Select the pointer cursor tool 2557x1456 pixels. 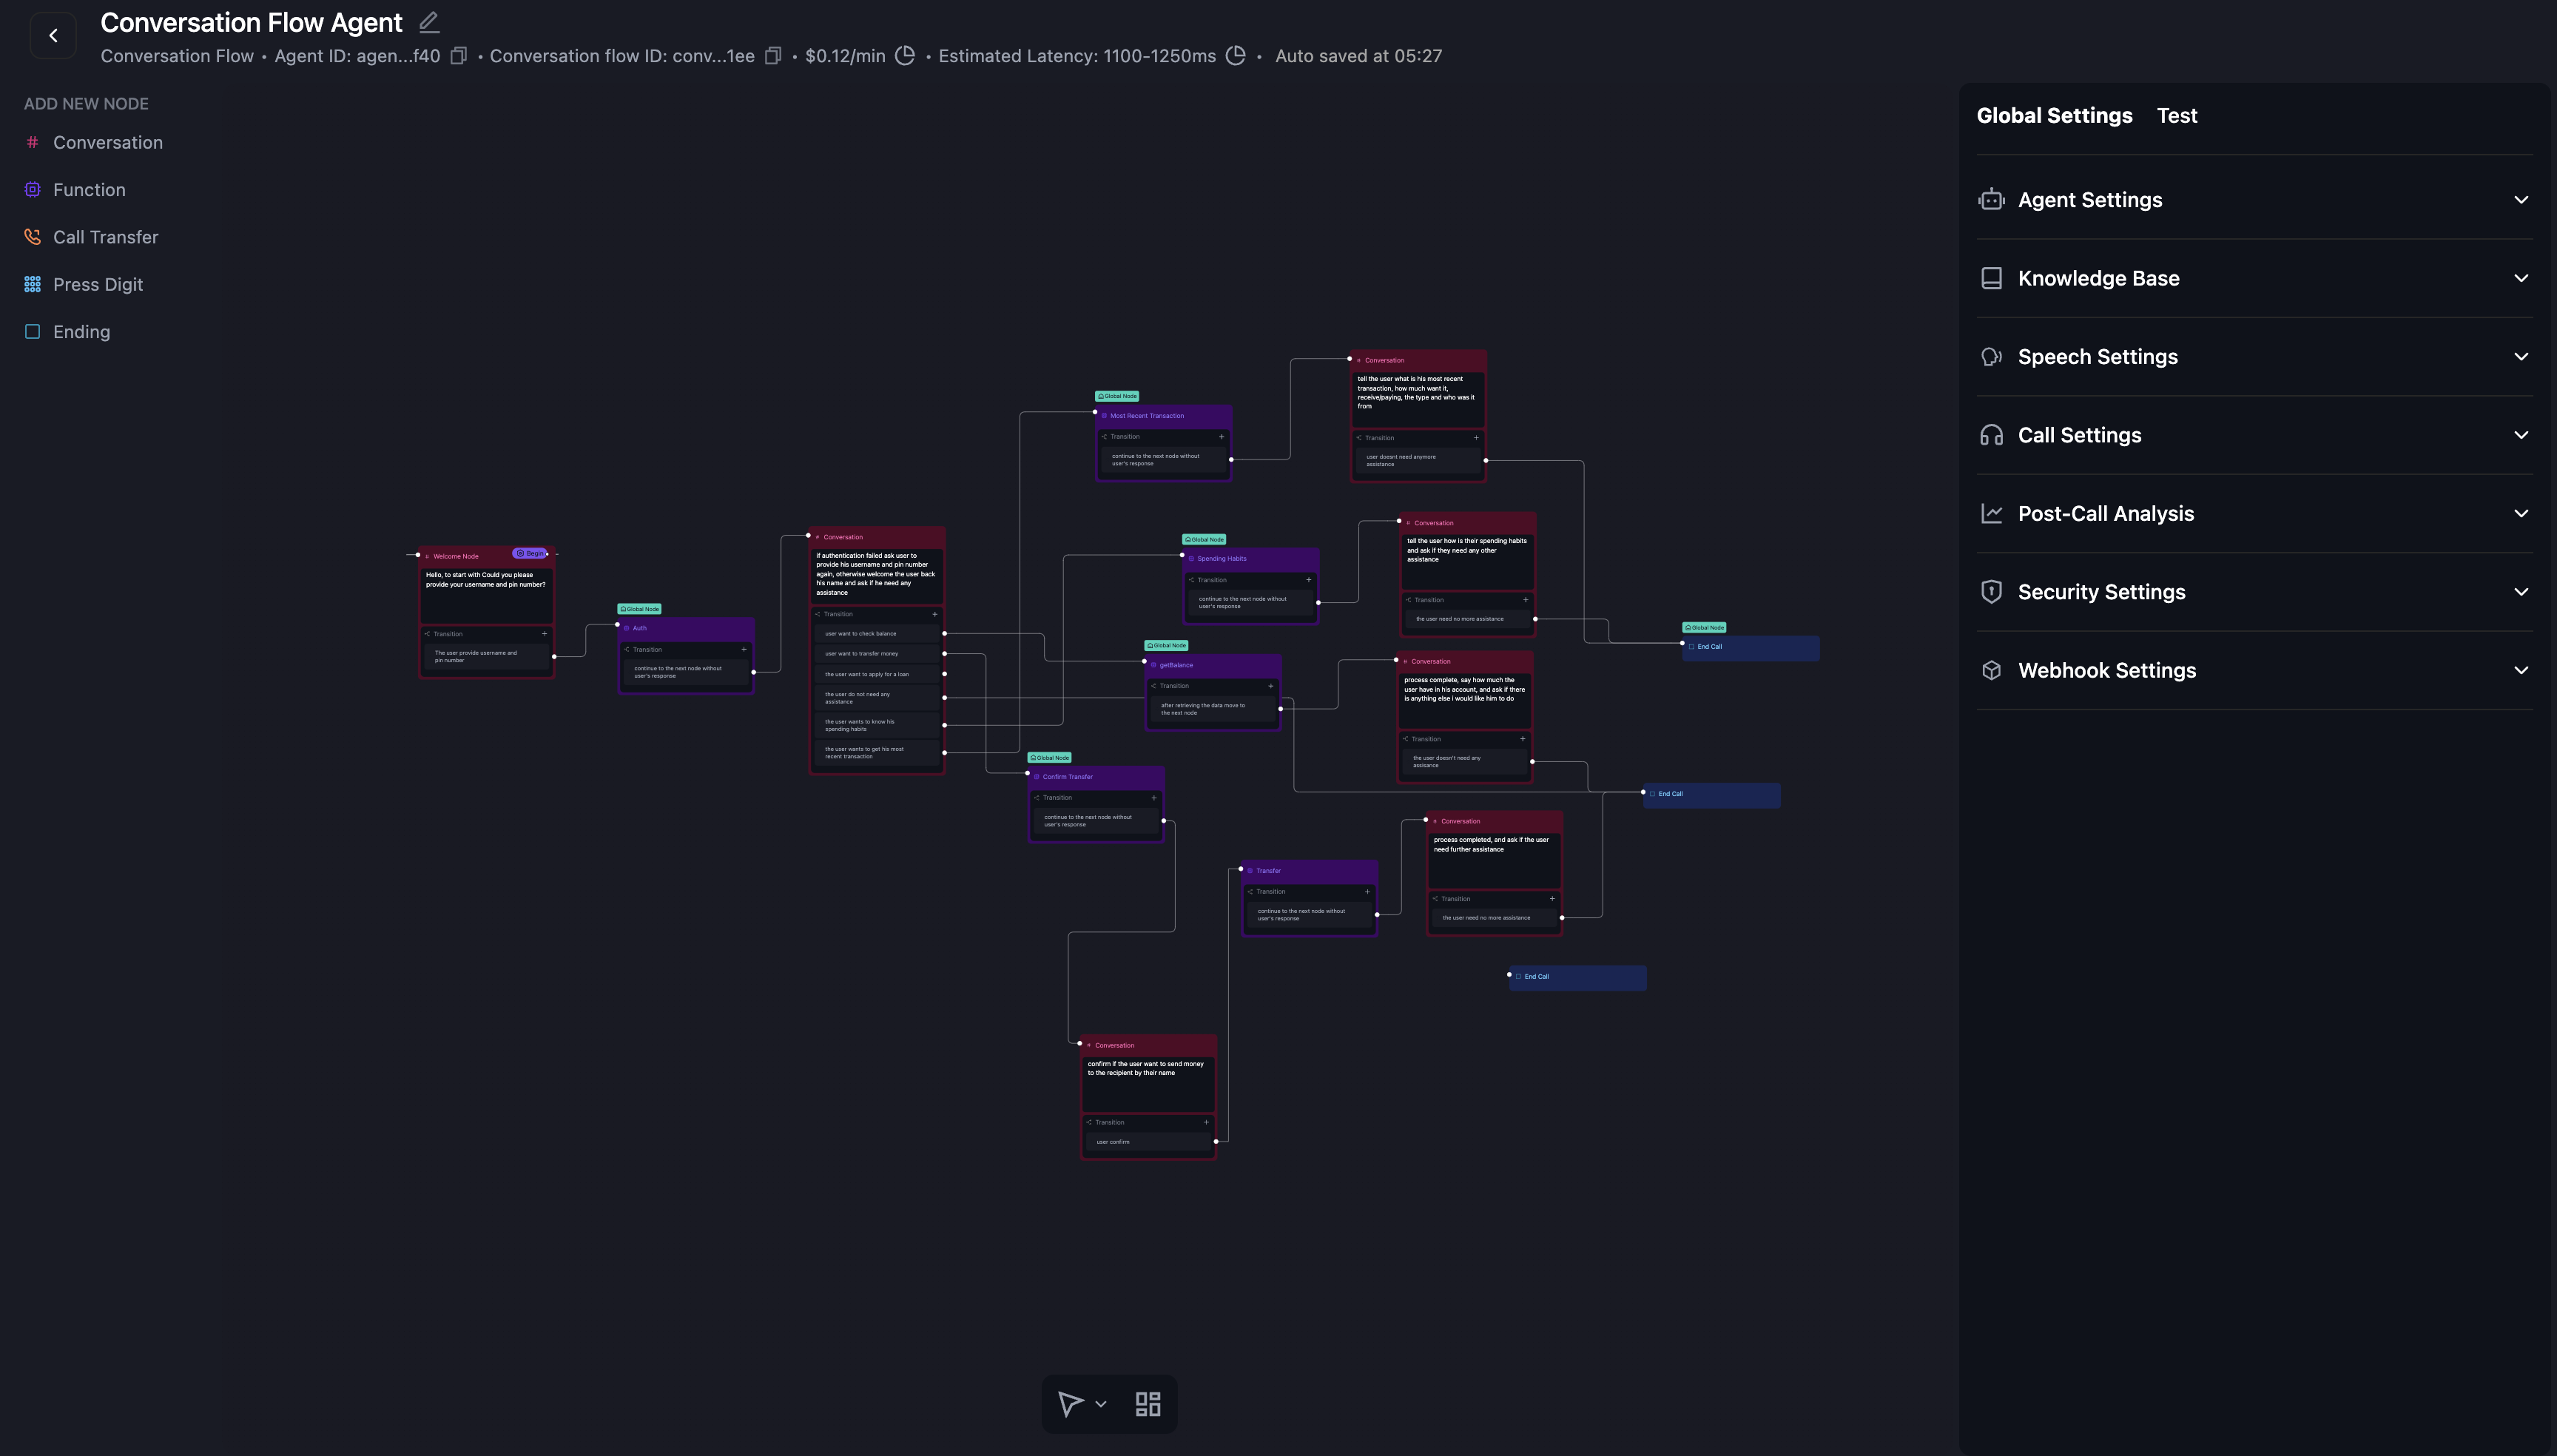tap(1070, 1404)
